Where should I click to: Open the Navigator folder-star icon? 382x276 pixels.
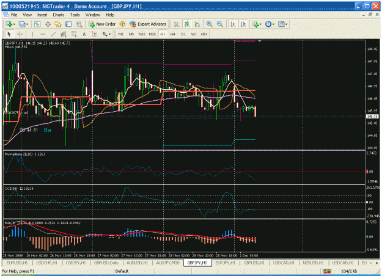point(58,24)
